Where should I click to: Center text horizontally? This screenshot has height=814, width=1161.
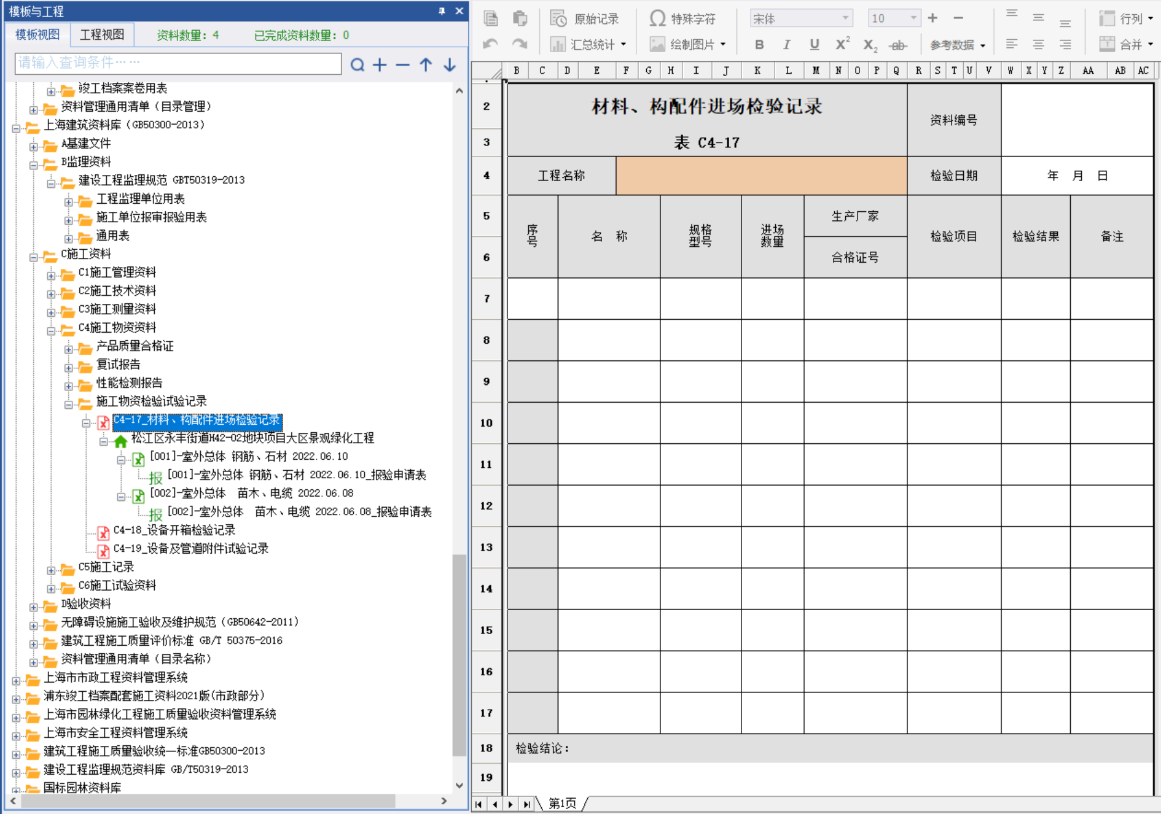pyautogui.click(x=1039, y=44)
